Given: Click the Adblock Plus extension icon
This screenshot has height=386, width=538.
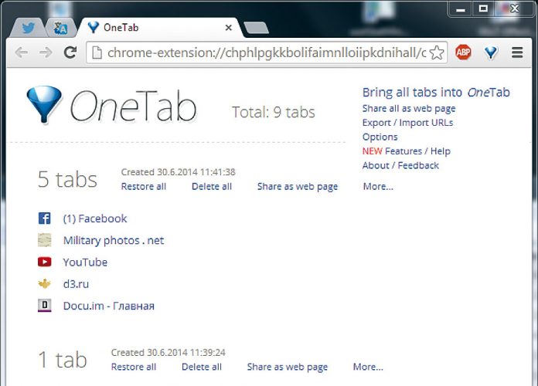Looking at the screenshot, I should pyautogui.click(x=463, y=52).
